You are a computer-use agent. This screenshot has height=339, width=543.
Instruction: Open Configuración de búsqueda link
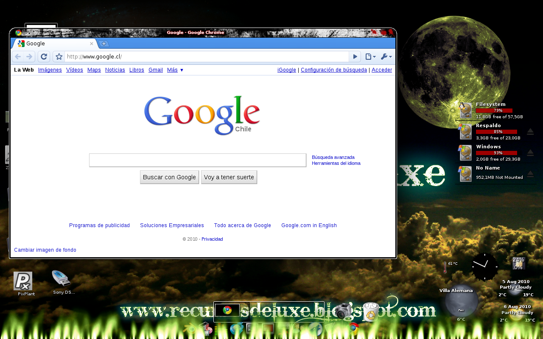[334, 70]
